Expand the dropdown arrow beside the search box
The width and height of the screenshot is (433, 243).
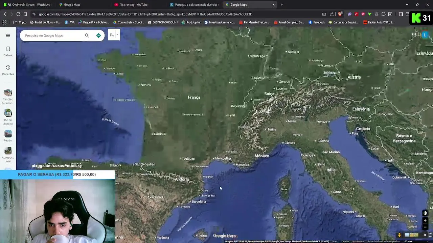[117, 34]
